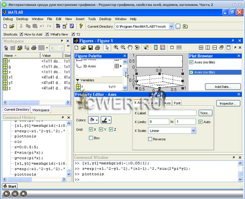Expand 3D Axes grid options arrow
This screenshot has width=245, height=199.
121,66
